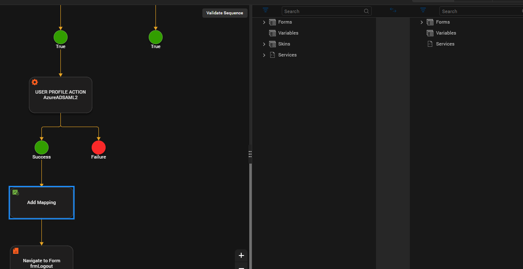523x269 pixels.
Task: Select the red Failure outcome circle
Action: point(98,148)
